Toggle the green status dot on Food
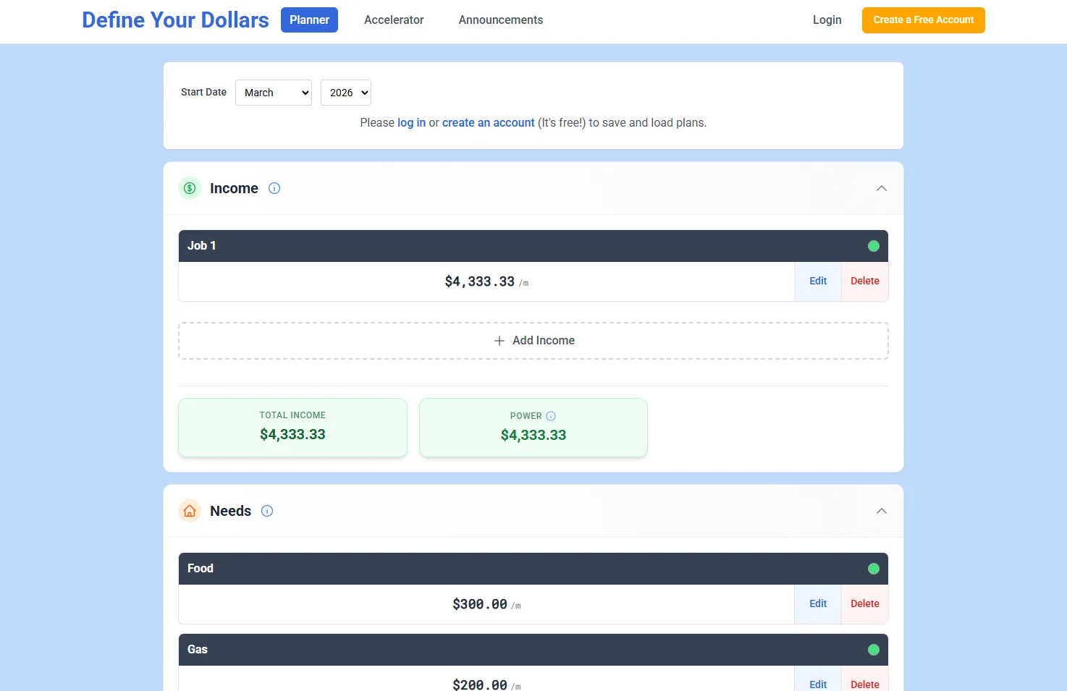Image resolution: width=1067 pixels, height=691 pixels. [873, 568]
